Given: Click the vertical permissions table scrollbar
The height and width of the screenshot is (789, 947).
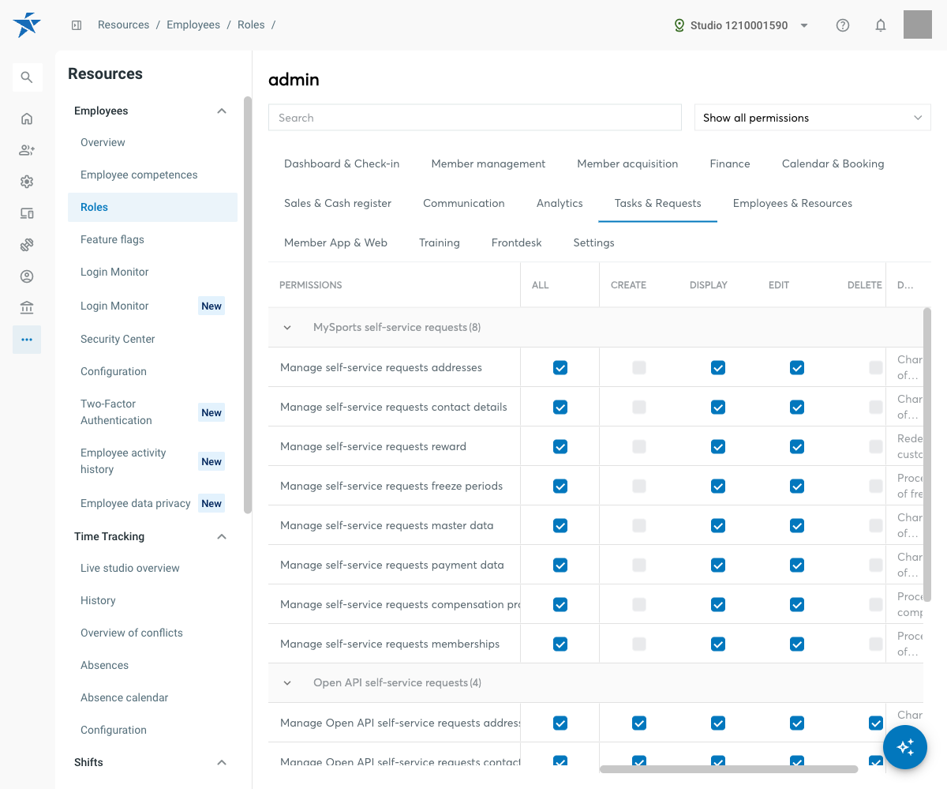Looking at the screenshot, I should pos(927,454).
